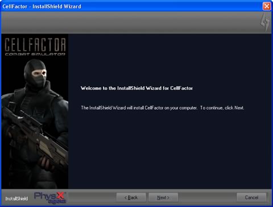Viewport: 273px width, 207px height.
Task: Click the 'CellFactor - InstallShield Wizard' title bar text
Action: [42, 6]
